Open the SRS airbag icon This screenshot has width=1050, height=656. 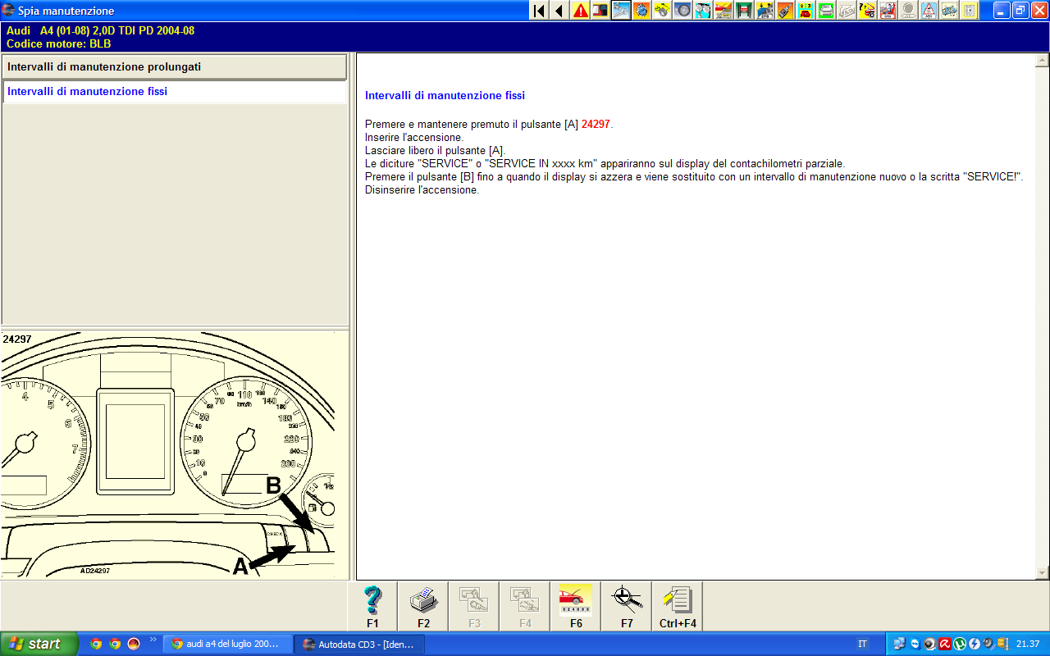tap(888, 11)
